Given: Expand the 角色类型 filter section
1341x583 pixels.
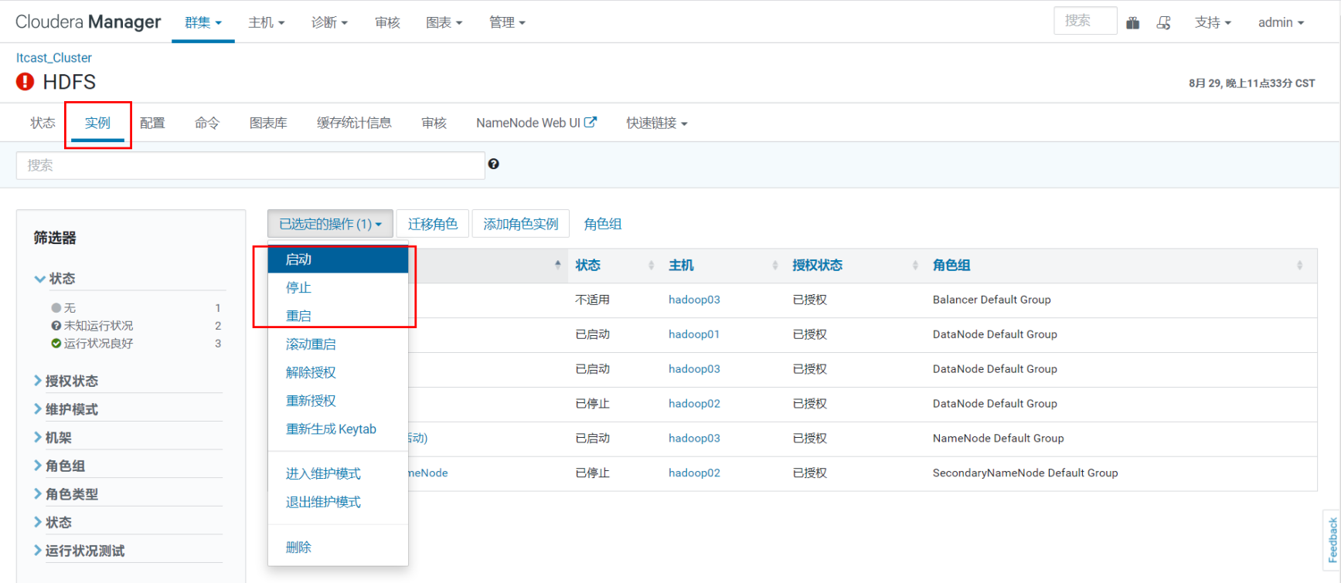Looking at the screenshot, I should coord(66,494).
